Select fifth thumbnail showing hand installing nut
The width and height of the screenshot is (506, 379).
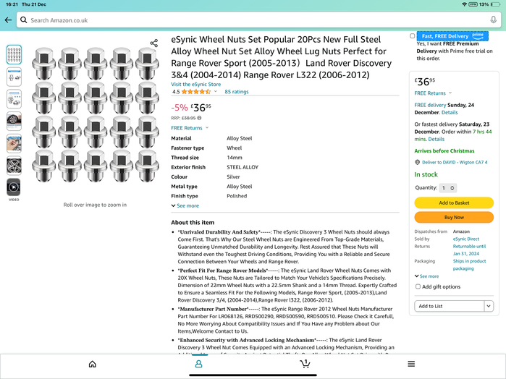click(14, 143)
